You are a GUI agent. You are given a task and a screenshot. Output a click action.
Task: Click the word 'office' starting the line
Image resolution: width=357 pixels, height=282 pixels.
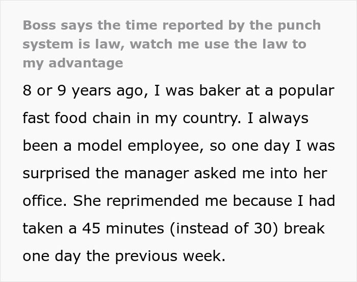pos(45,200)
